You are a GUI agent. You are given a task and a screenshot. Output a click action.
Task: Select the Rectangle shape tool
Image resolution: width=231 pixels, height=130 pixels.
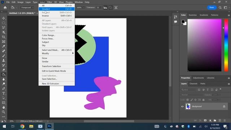pos(4,103)
